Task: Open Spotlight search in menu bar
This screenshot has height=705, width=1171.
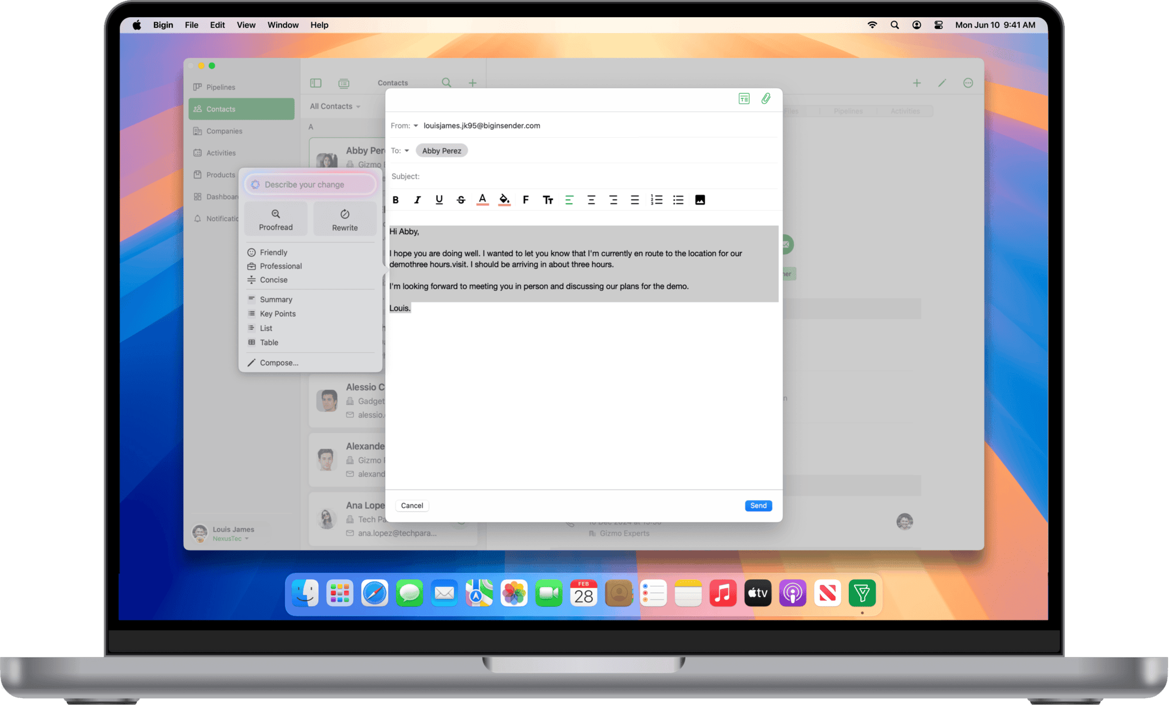Action: click(895, 25)
